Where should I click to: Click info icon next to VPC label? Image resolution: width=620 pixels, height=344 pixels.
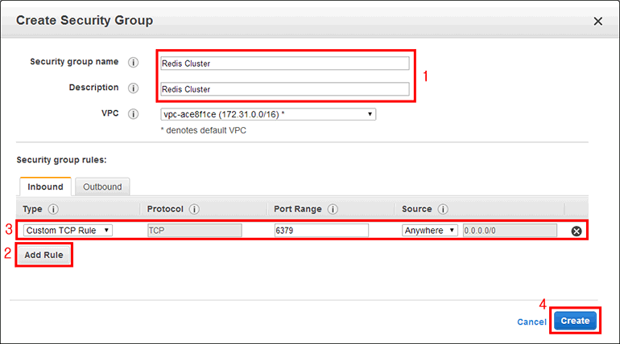(134, 114)
